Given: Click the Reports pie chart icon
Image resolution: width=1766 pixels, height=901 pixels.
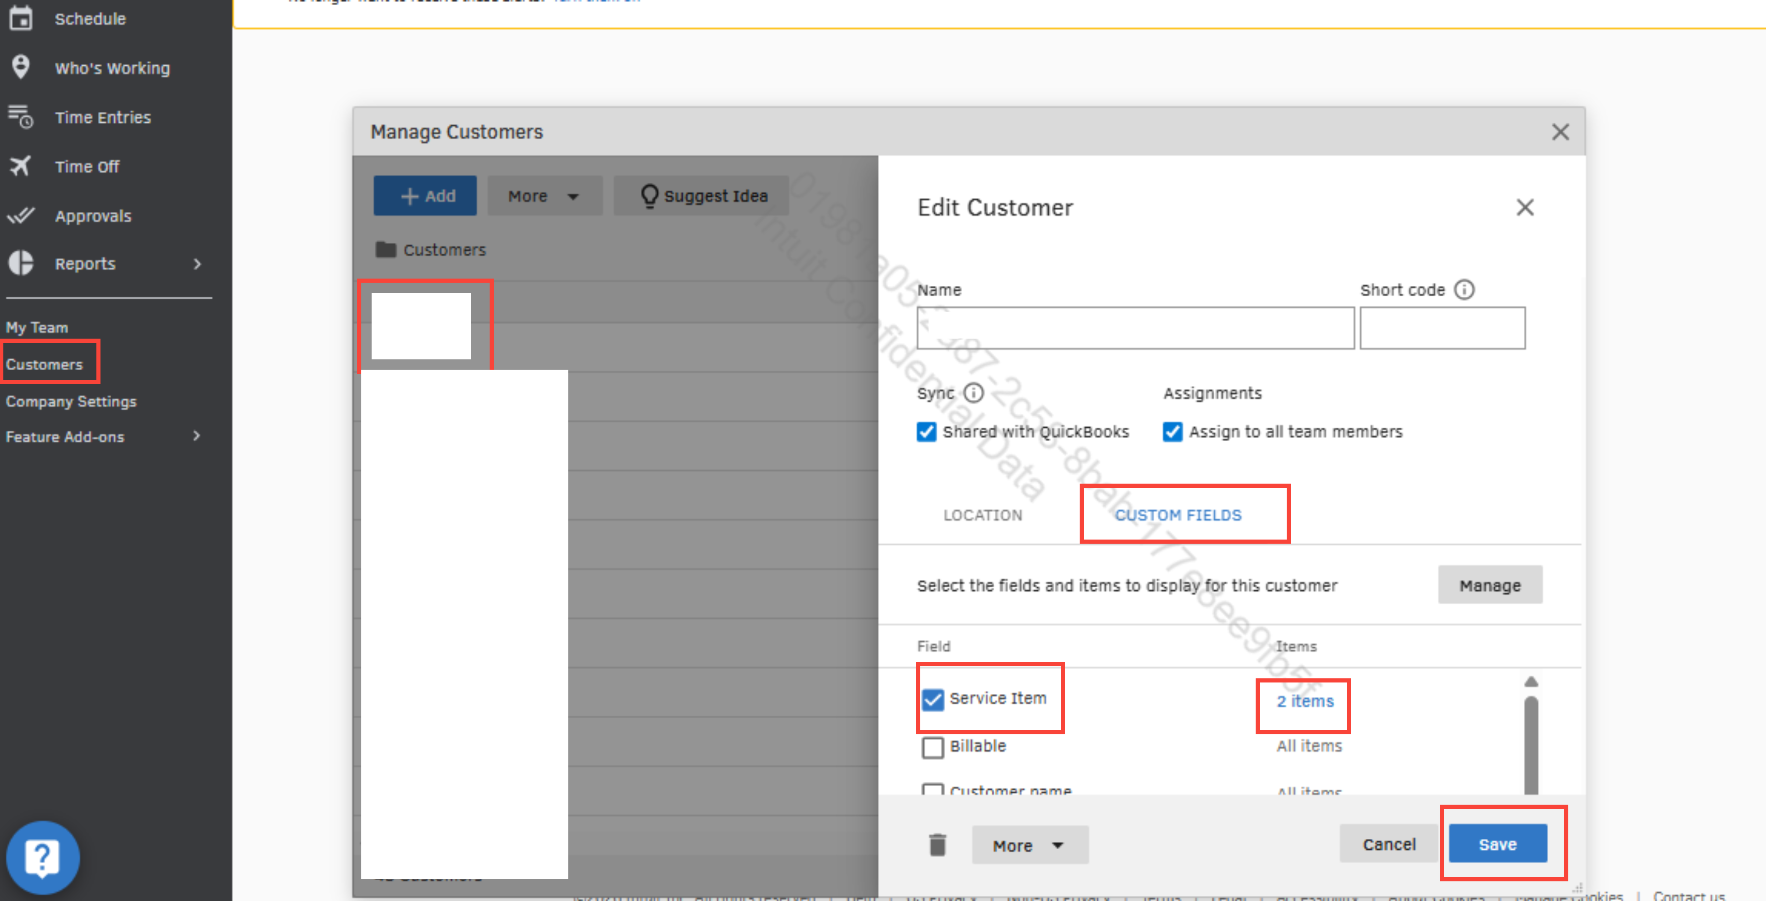Looking at the screenshot, I should [x=21, y=263].
